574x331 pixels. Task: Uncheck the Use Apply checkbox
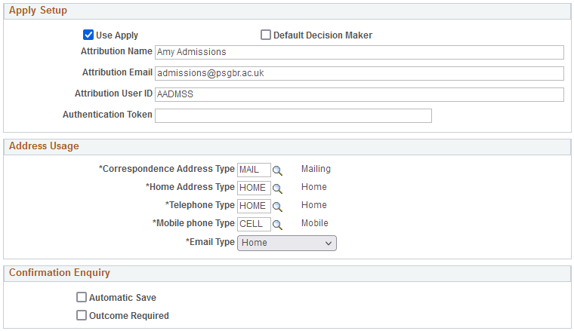click(x=88, y=35)
